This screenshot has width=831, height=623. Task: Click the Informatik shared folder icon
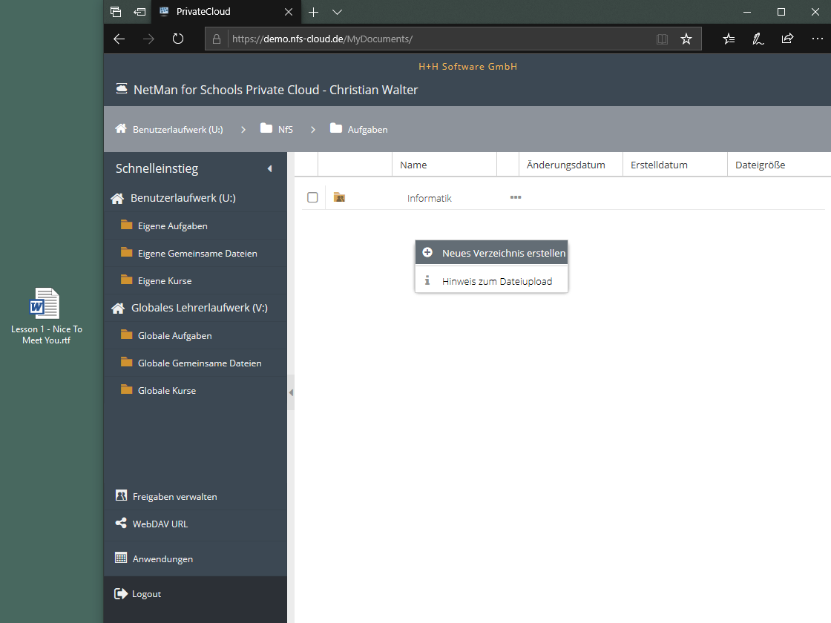(339, 197)
